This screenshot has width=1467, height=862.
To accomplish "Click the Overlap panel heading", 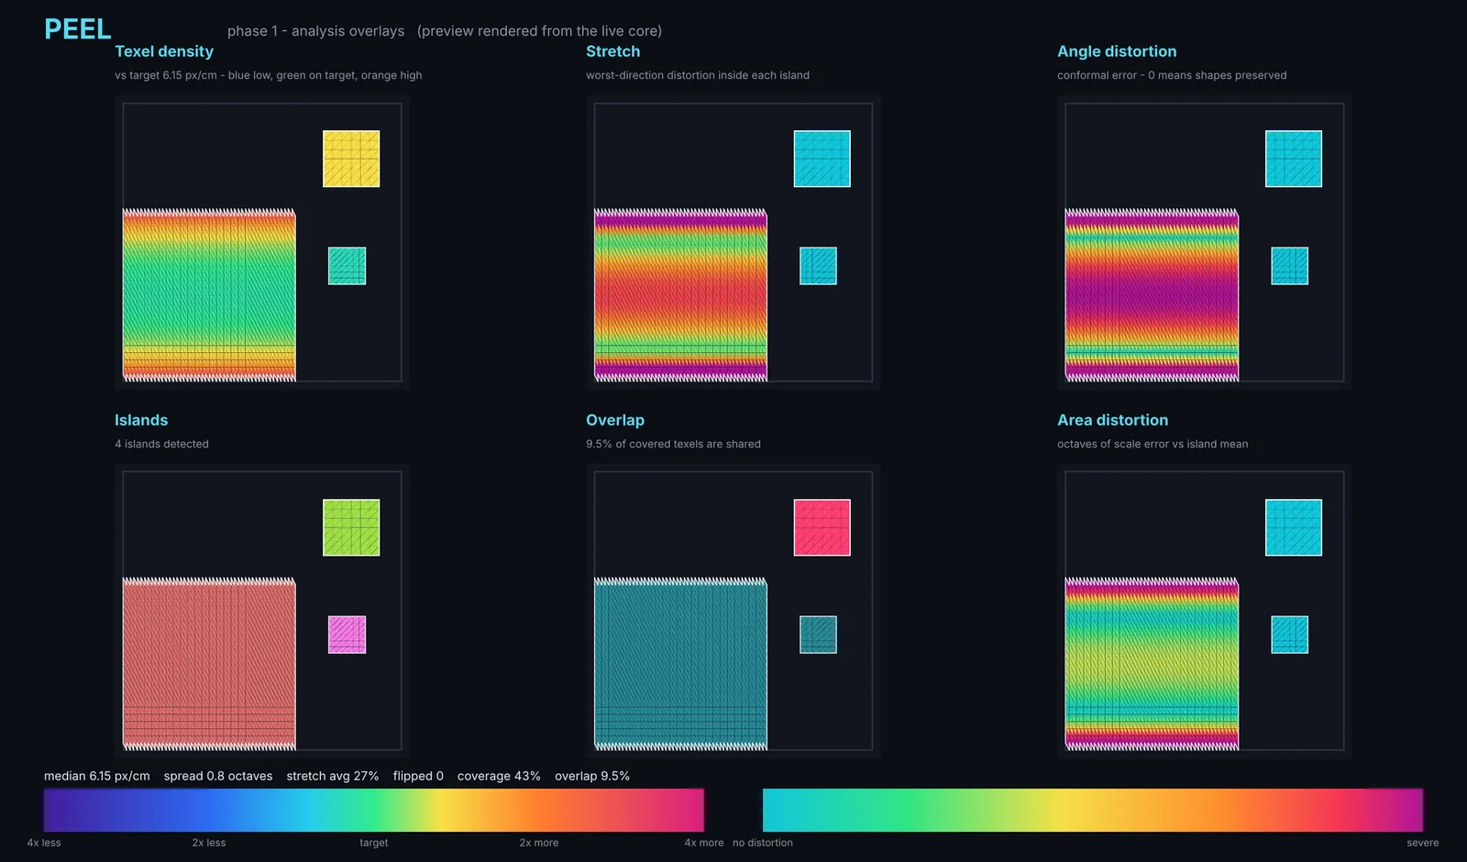I will point(615,420).
